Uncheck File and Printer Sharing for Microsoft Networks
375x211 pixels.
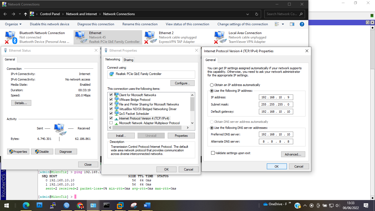pos(111,104)
